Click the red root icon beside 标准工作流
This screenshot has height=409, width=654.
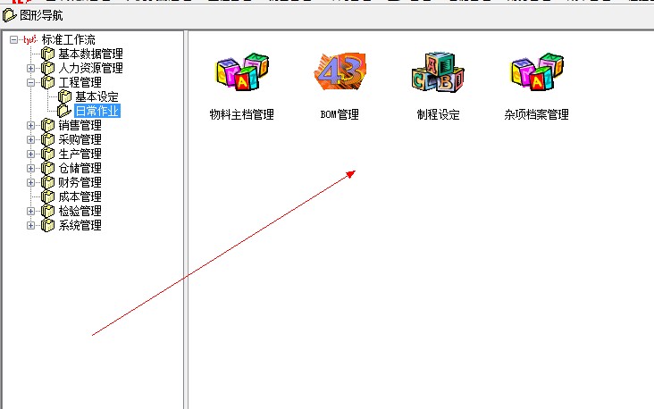30,39
